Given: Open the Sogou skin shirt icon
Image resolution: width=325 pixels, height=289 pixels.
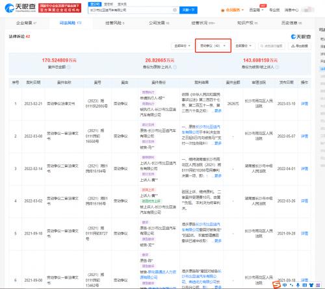Looking at the screenshot, I should 311,285.
